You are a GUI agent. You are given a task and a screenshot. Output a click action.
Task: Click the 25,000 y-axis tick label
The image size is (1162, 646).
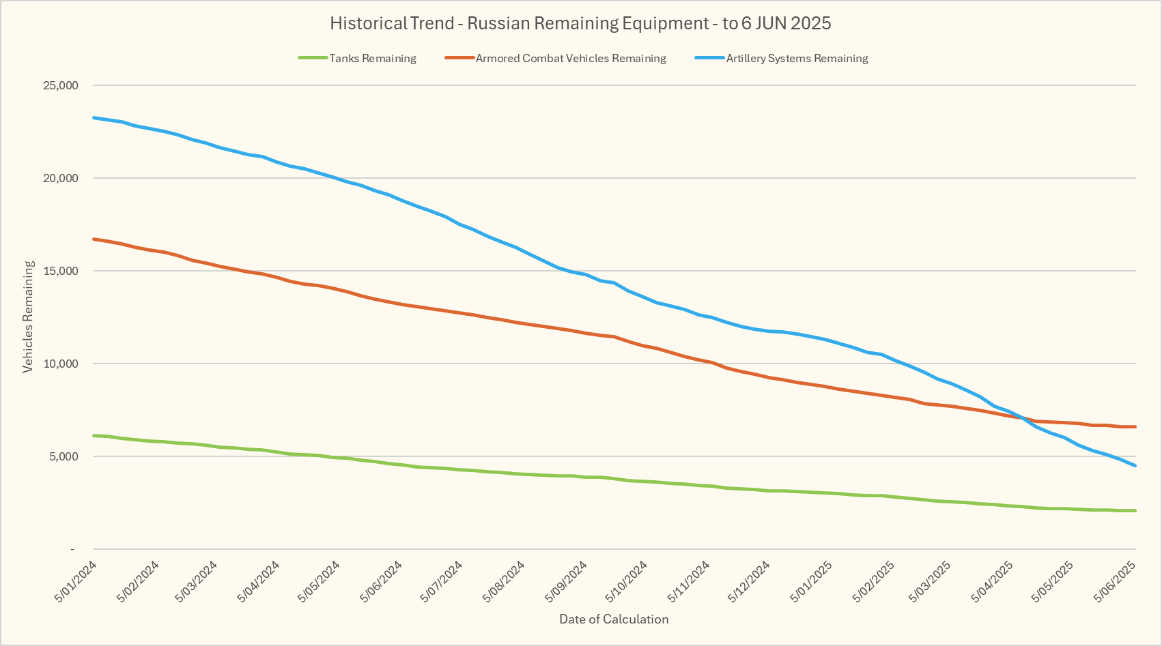tap(61, 86)
